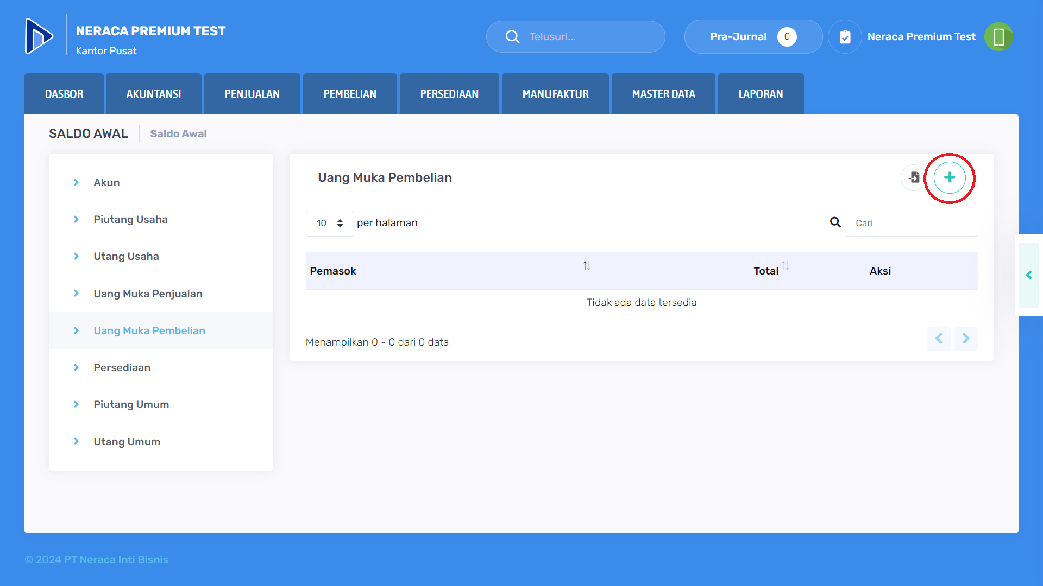
Task: Sort by Pemasok column arrows
Action: click(x=587, y=266)
